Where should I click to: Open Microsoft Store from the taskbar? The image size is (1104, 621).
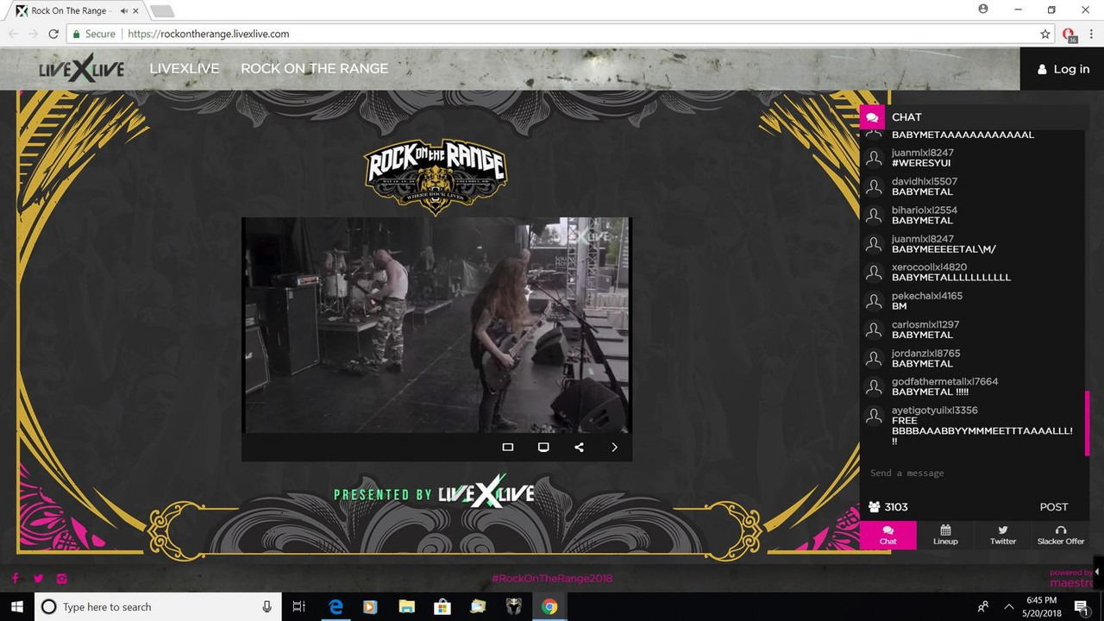tap(442, 606)
